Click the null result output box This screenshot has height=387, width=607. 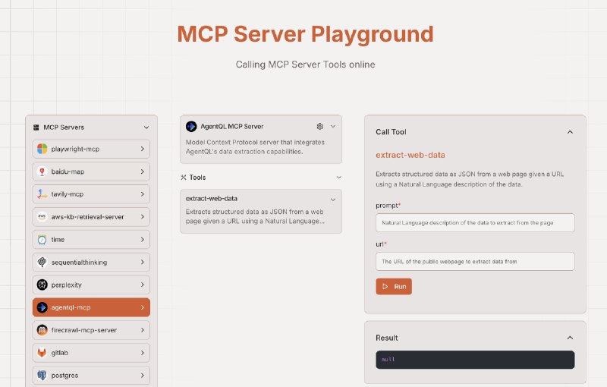click(475, 360)
